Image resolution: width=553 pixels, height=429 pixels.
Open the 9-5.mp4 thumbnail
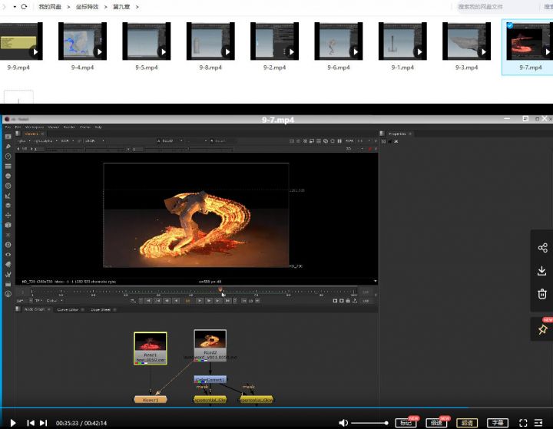coord(147,41)
